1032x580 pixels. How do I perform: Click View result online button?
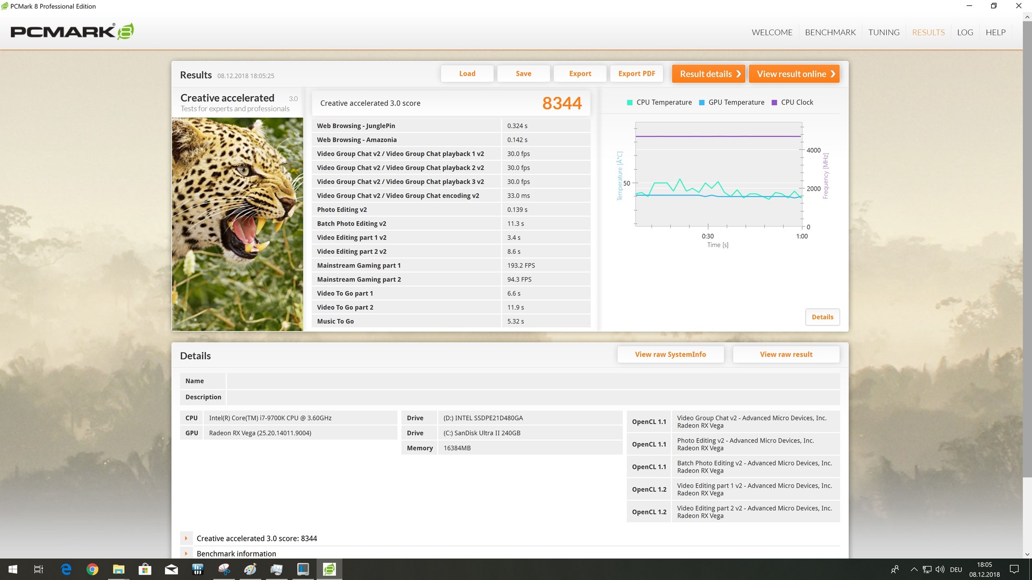click(794, 74)
